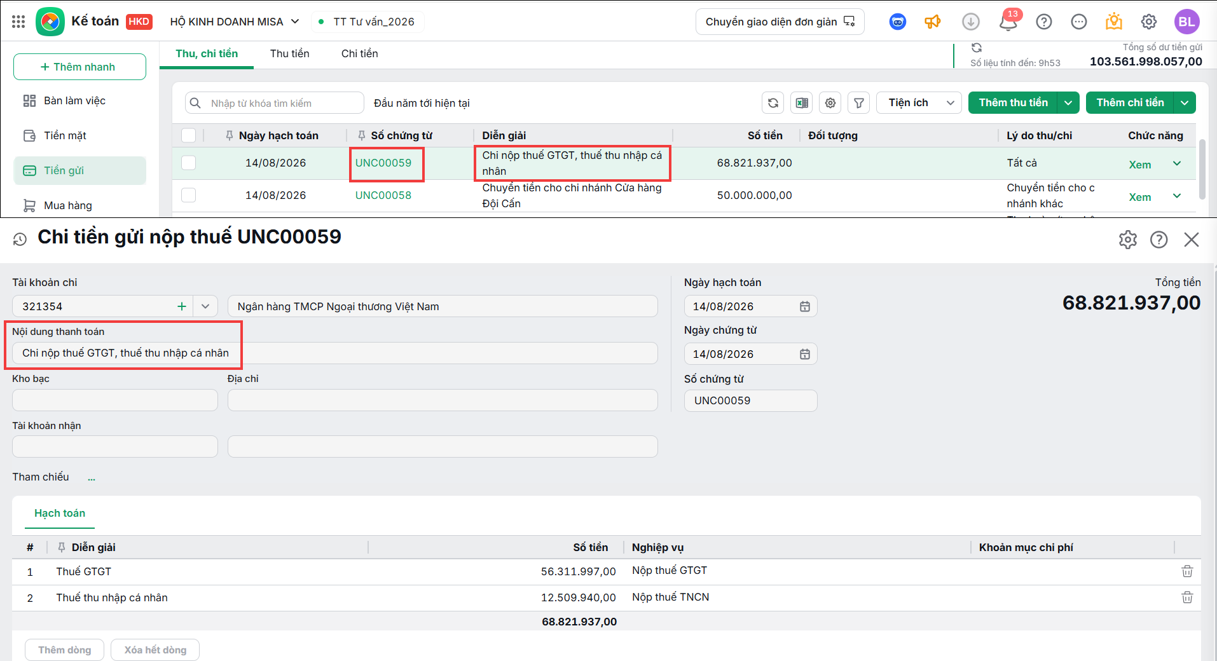1217x661 pixels.
Task: Click the download arrow icon
Action: [x=971, y=22]
